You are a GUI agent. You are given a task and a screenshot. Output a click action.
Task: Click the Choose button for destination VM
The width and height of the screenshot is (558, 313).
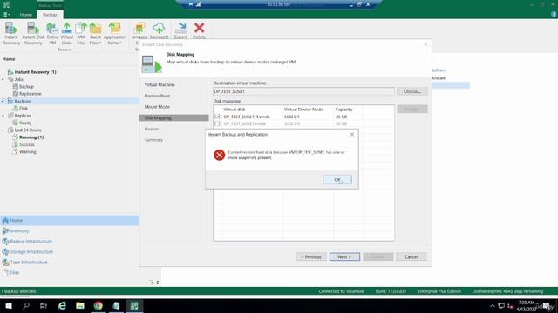point(412,91)
